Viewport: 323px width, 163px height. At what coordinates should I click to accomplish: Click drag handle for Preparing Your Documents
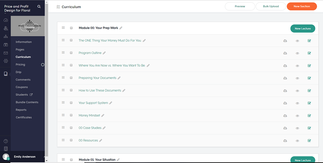coord(63,78)
